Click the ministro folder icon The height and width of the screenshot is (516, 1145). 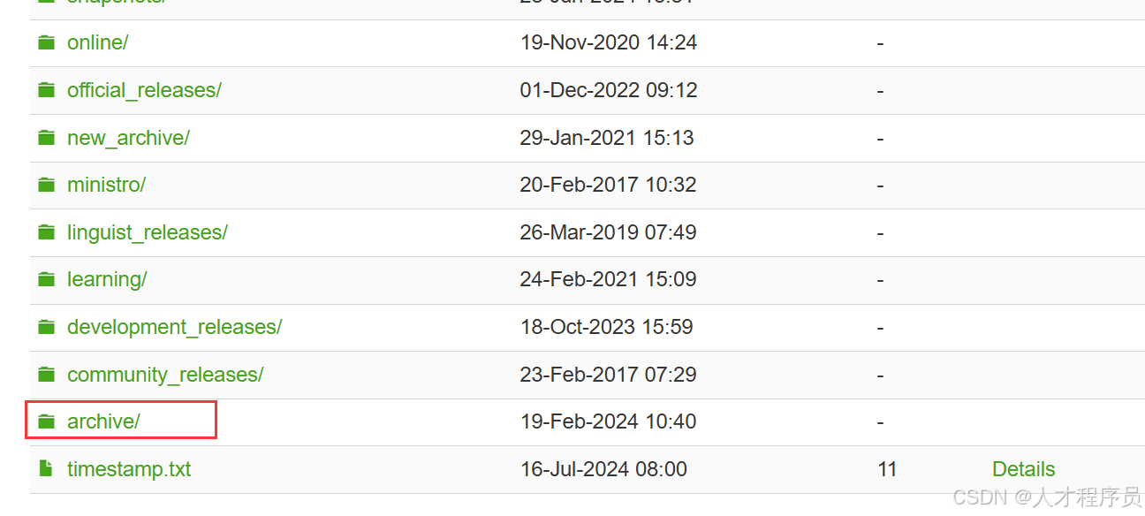(46, 185)
